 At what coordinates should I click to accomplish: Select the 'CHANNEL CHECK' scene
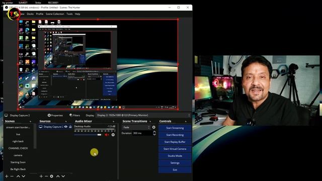(x=18, y=148)
